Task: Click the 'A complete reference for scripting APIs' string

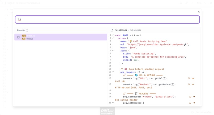Action: click(158, 57)
